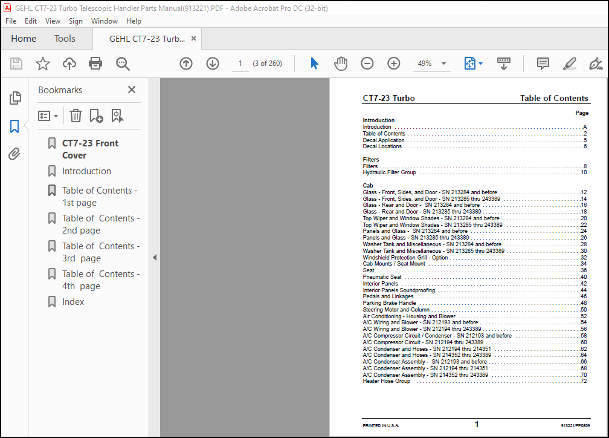609x438 pixels.
Task: Open Table of Contents - 3rd page bookmark
Action: [101, 252]
